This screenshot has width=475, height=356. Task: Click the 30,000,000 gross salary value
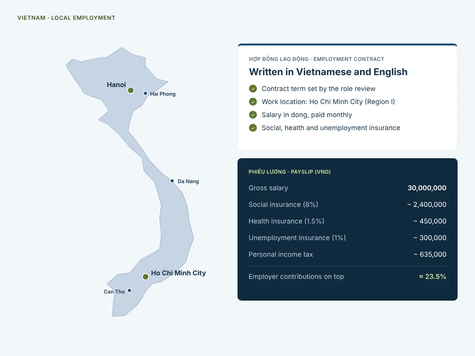427,188
